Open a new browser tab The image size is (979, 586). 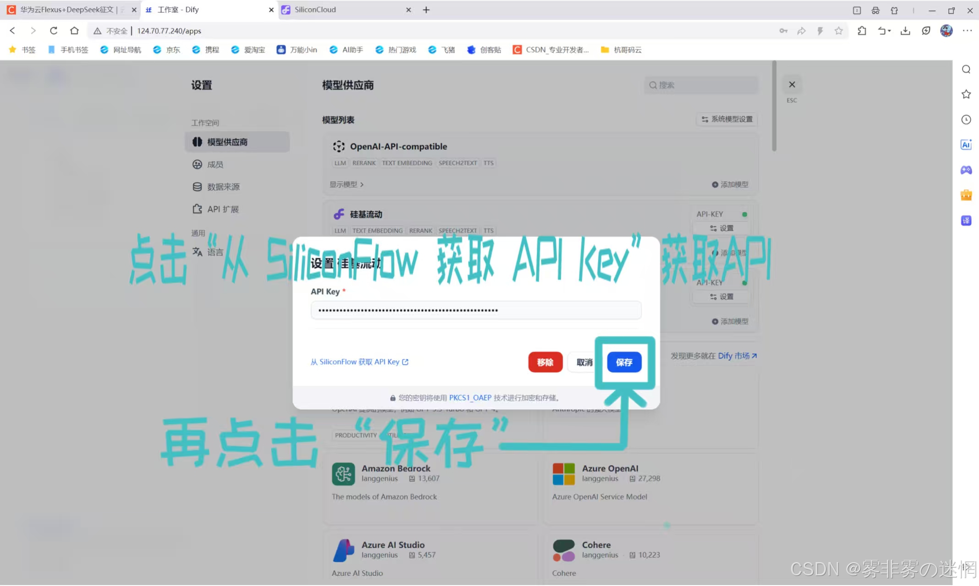[426, 10]
